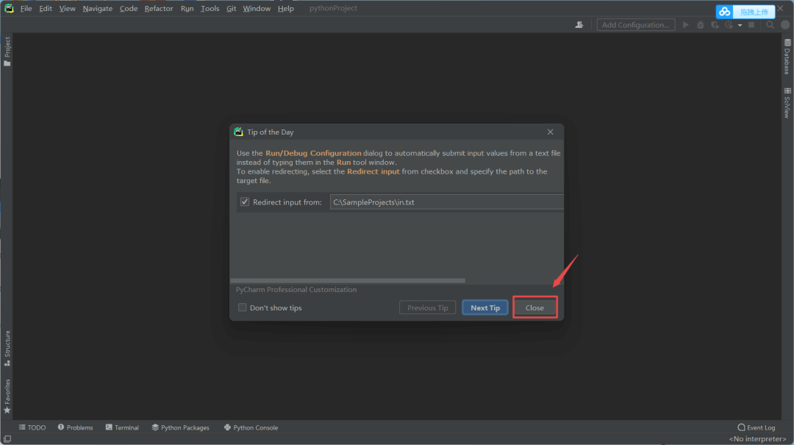794x445 pixels.
Task: Open the <No interpreter> selector in status bar
Action: point(757,439)
